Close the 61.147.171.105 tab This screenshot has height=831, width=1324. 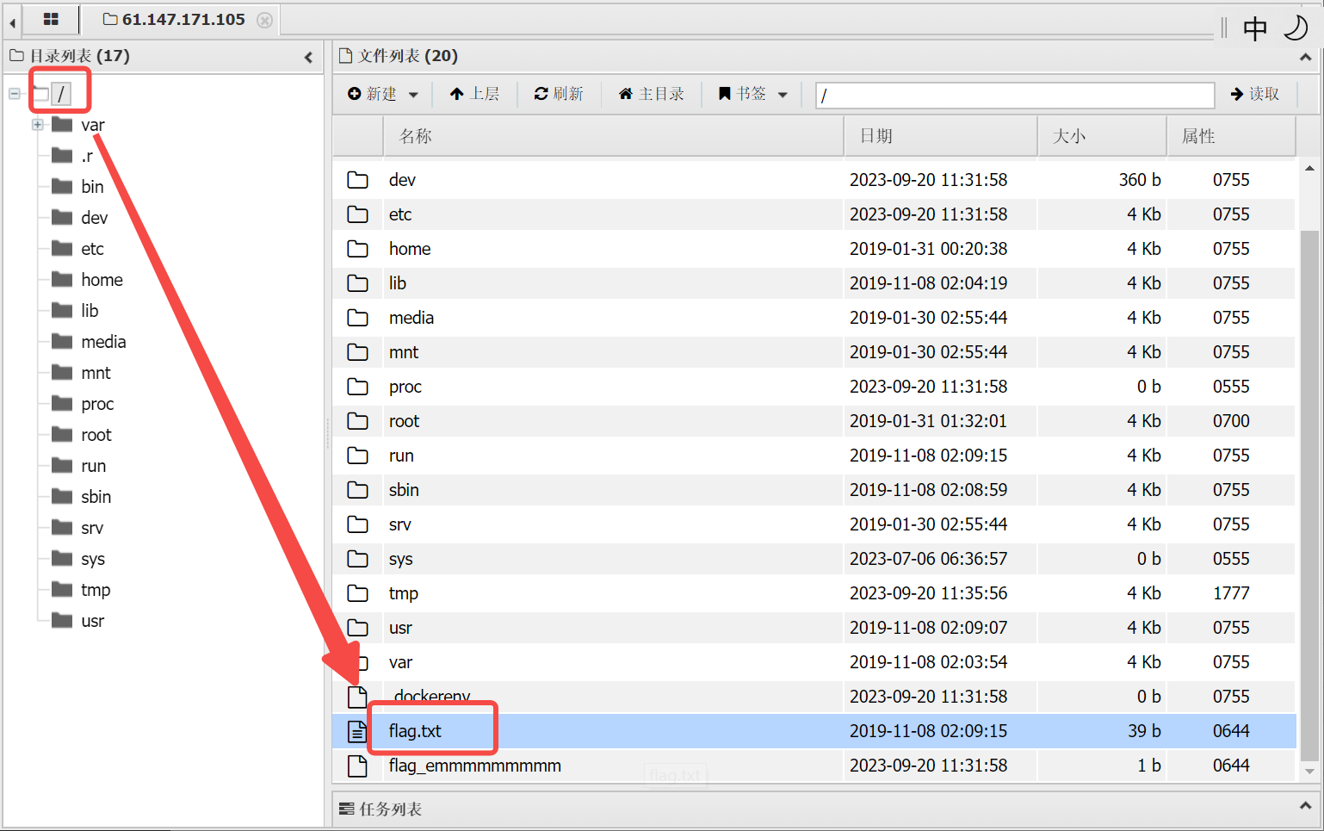coord(265,20)
